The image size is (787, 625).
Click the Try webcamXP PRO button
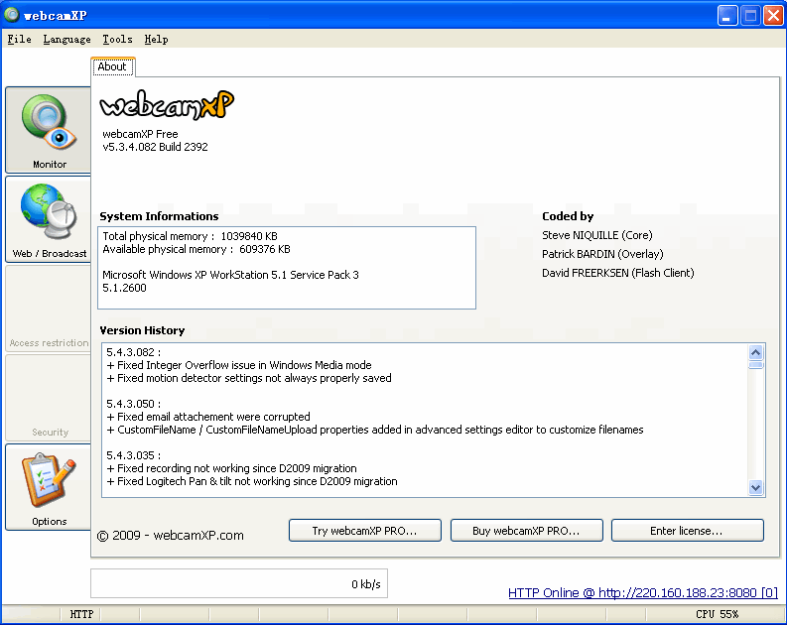(364, 531)
